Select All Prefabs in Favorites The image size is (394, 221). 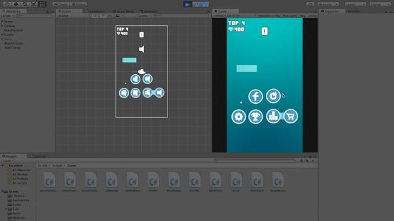(20, 179)
